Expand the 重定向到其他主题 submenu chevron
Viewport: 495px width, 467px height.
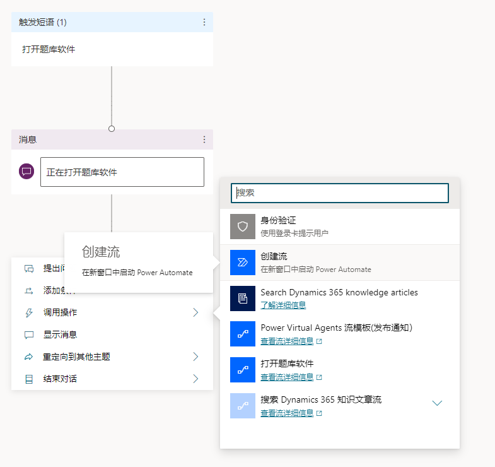pos(195,357)
